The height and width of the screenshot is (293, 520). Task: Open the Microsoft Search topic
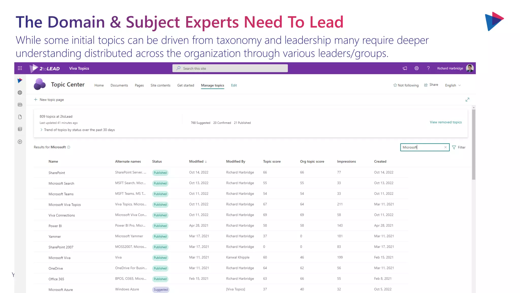point(61,183)
